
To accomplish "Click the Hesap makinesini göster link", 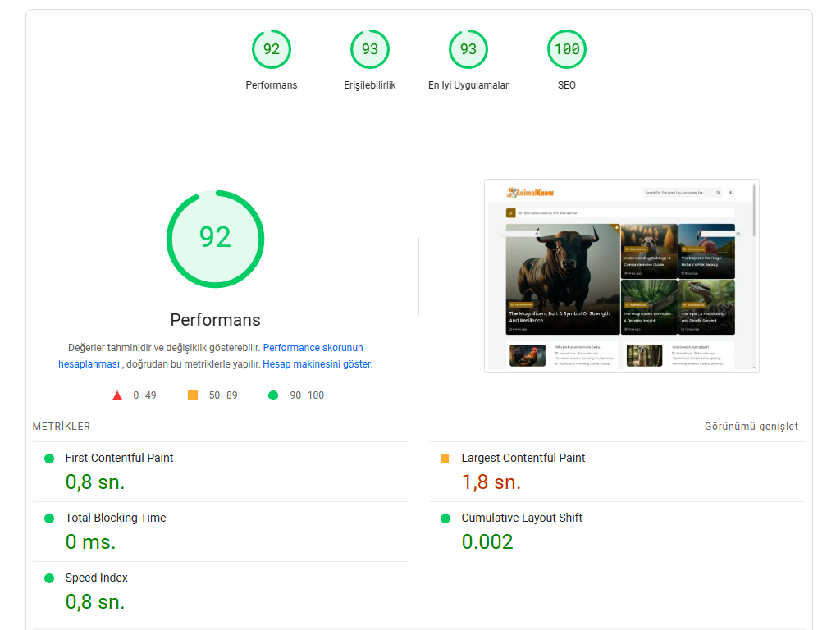I will 317,364.
